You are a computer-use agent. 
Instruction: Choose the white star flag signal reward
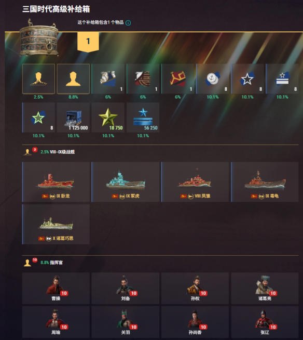click(247, 79)
